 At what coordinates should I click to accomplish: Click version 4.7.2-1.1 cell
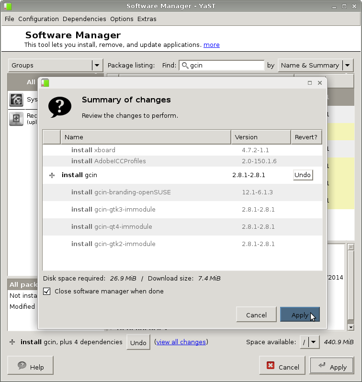coord(255,150)
